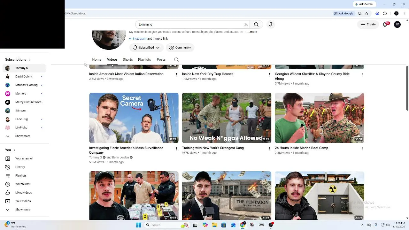Click the blue circular extension icon
The image size is (409, 230).
coord(377,13)
